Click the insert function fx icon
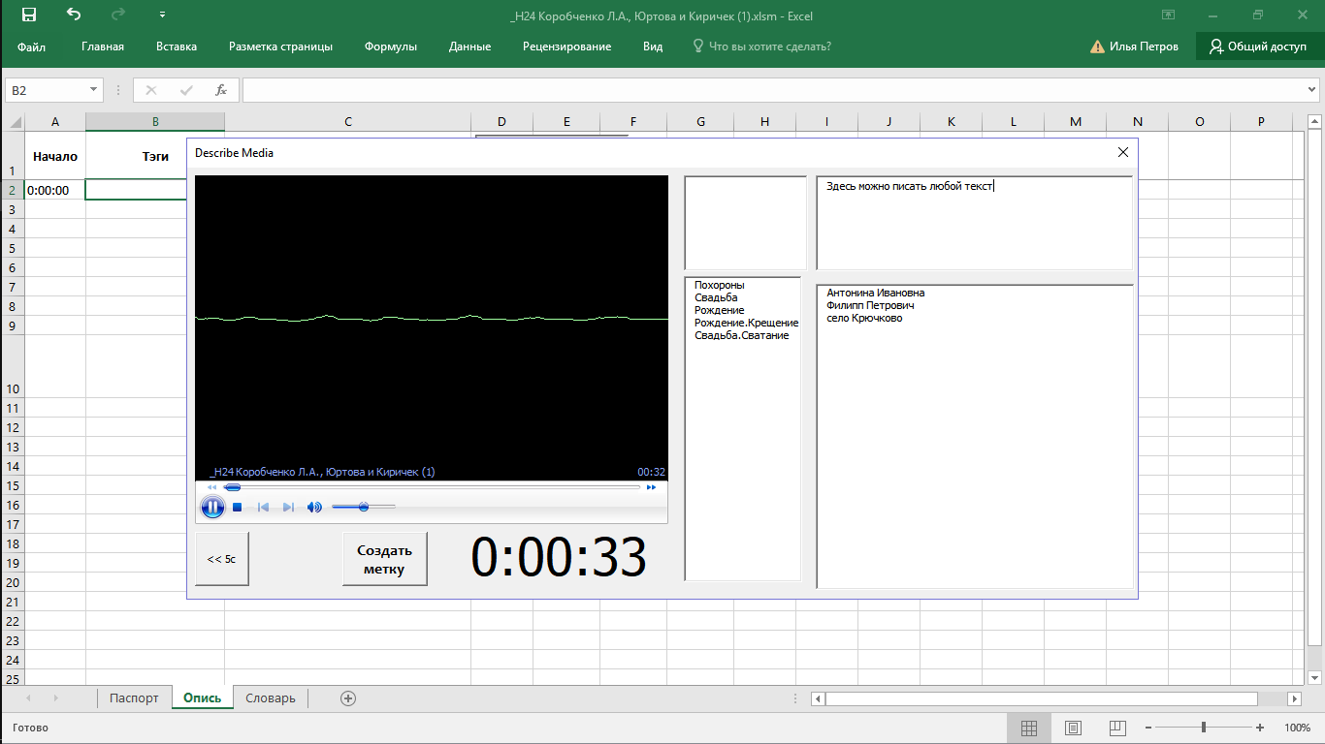 pyautogui.click(x=221, y=90)
